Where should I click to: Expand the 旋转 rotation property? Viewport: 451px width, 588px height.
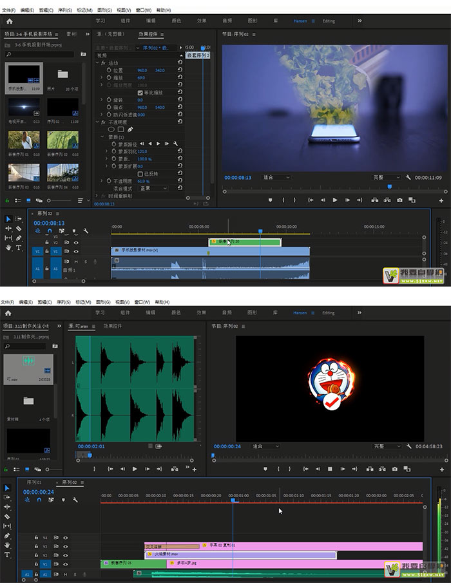click(x=101, y=100)
